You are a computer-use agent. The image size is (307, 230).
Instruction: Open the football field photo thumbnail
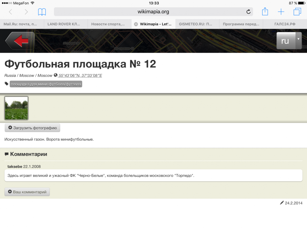point(16,108)
